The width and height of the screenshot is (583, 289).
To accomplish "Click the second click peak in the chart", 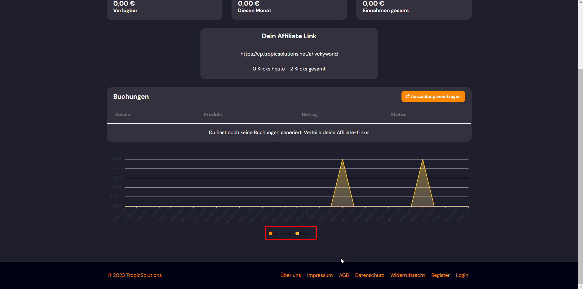I will tap(423, 160).
